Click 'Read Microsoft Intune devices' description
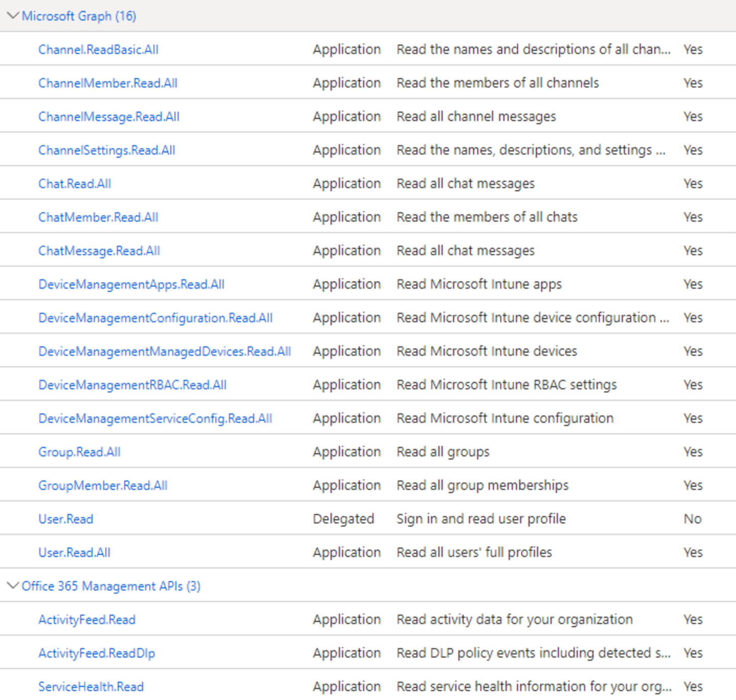Screen dimensions: 736x700 click(x=487, y=351)
